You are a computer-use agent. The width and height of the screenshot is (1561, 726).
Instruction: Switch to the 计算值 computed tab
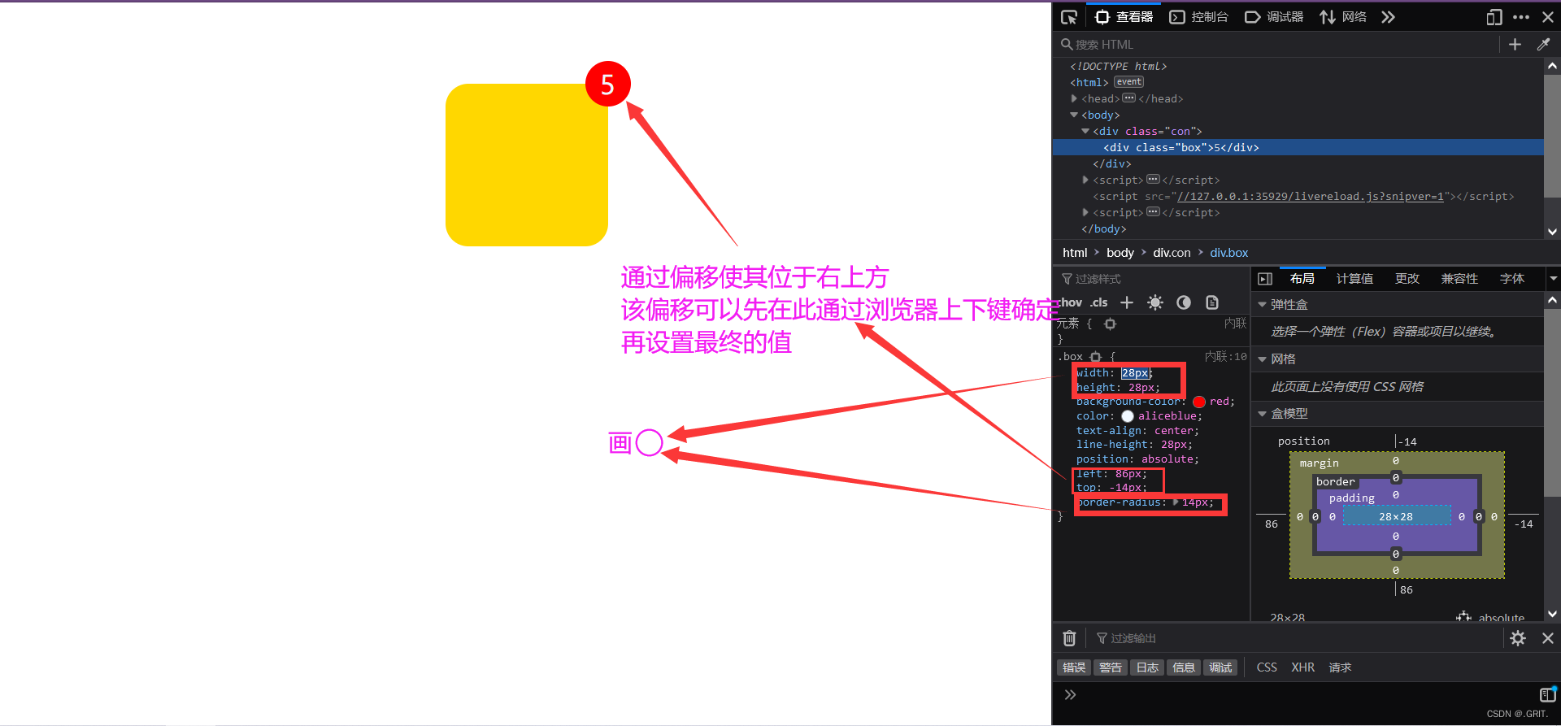(1354, 279)
